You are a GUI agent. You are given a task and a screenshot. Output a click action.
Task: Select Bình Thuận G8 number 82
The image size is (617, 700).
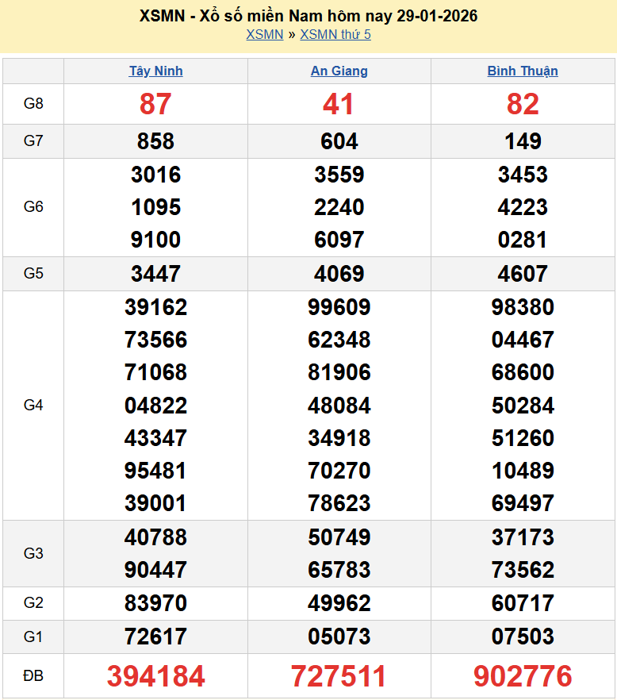point(523,104)
